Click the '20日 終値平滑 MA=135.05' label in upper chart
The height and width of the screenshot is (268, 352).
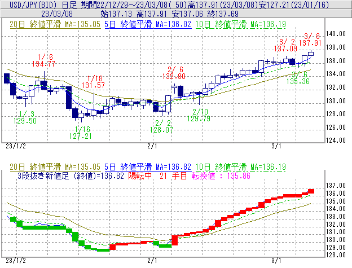[55, 24]
